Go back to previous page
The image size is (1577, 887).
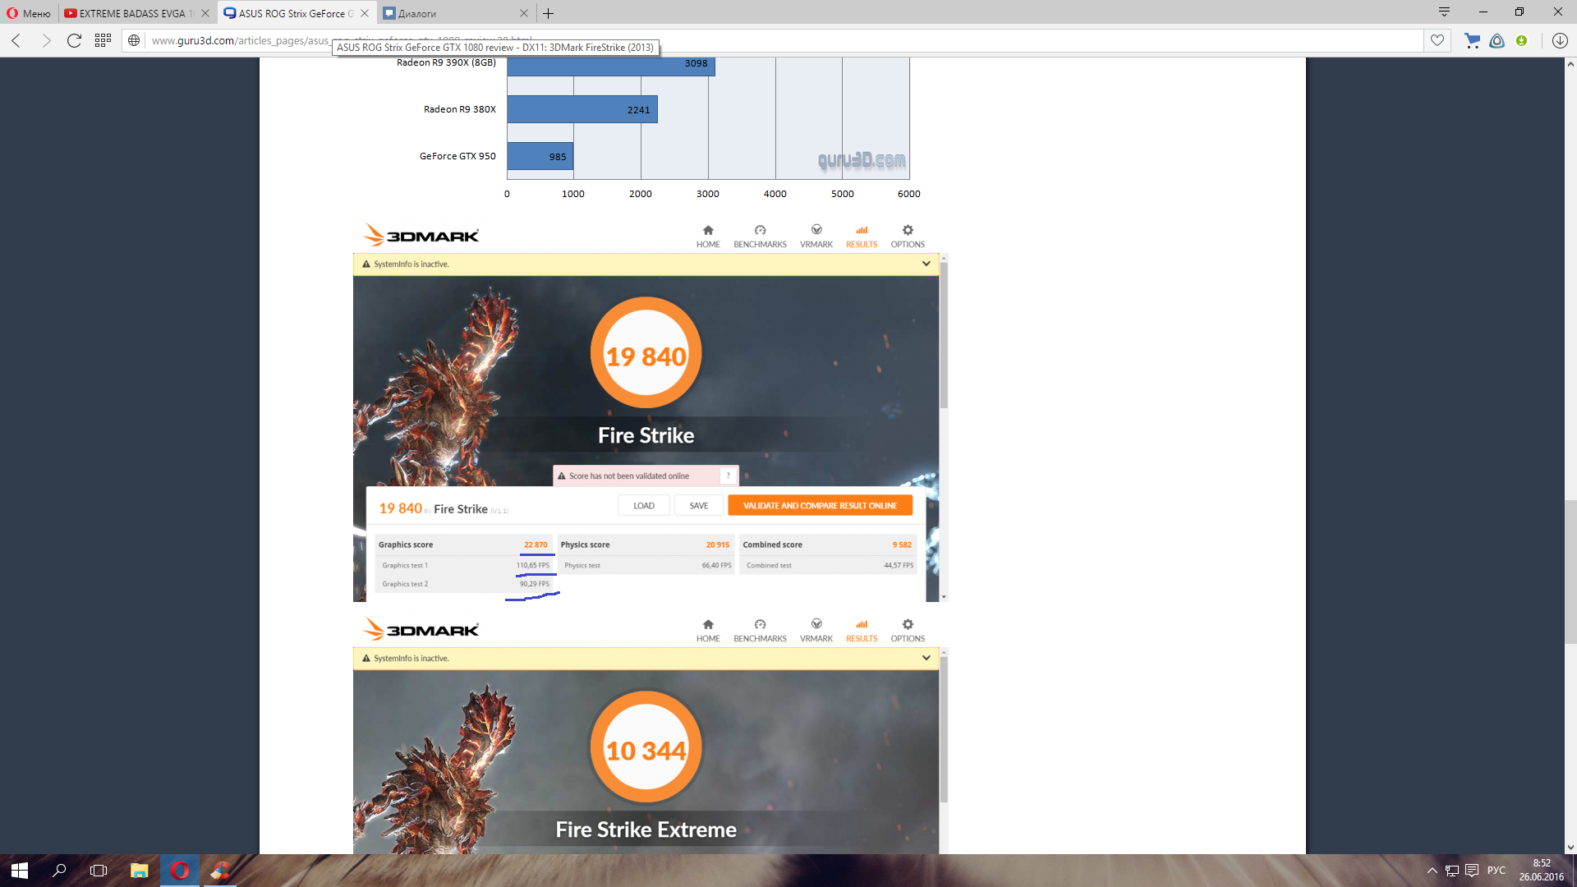pos(16,40)
